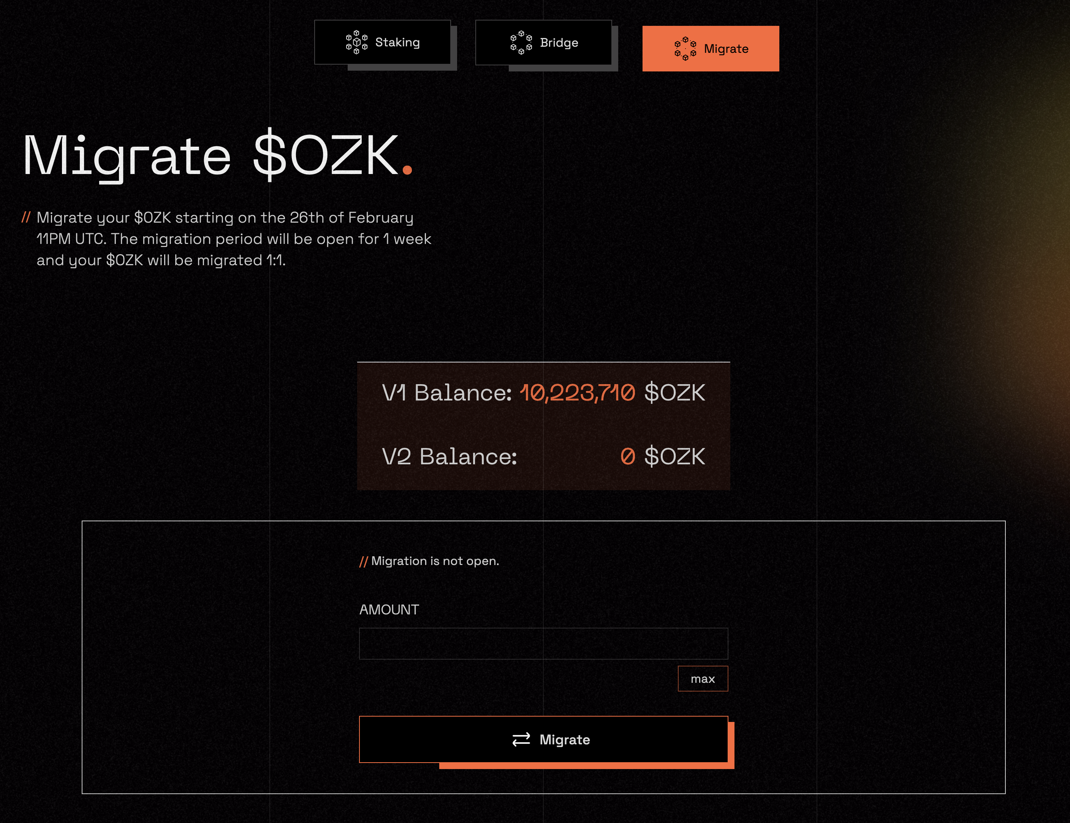Click the V2 balance value 0
Viewport: 1070px width, 823px height.
[628, 457]
